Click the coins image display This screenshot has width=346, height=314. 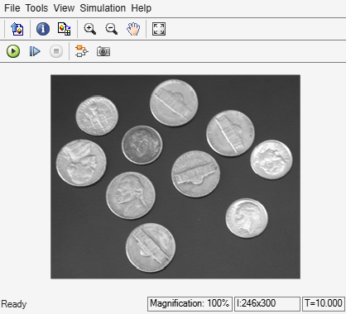[175, 177]
